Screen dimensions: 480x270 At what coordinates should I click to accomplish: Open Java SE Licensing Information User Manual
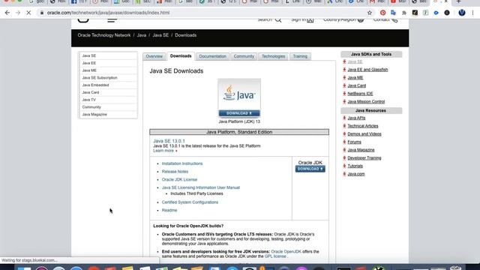click(201, 187)
